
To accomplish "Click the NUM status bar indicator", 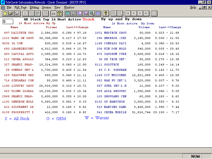I will [196, 156].
